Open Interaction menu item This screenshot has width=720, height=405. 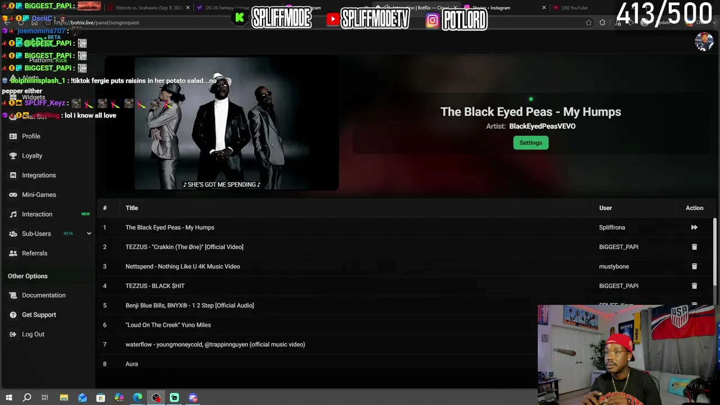tap(37, 214)
